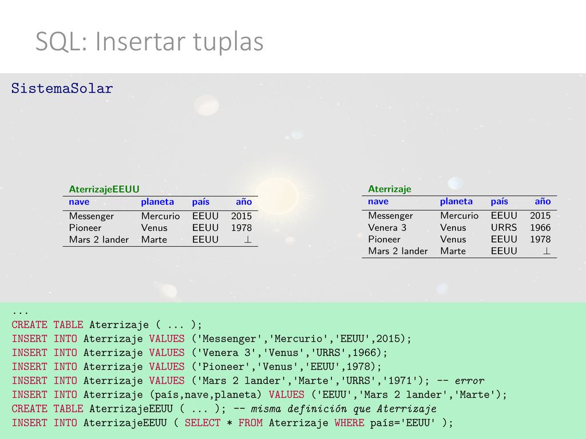Click the 'misma definición que Aterrizaje' comment
Image resolution: width=586 pixels, height=439 pixels.
pos(343,409)
